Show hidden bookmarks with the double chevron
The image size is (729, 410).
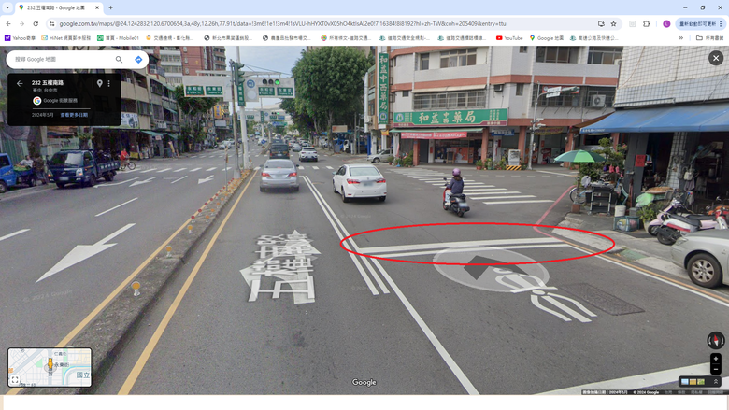pos(681,38)
